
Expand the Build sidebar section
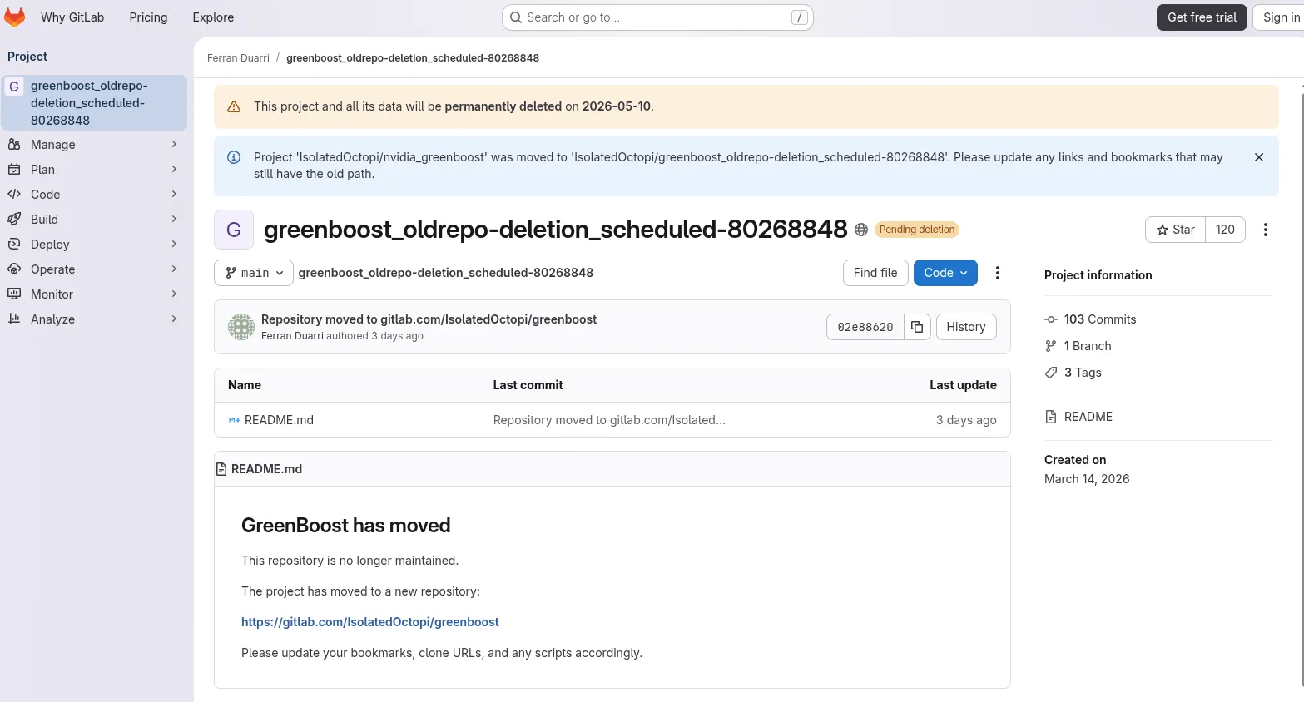coord(93,220)
